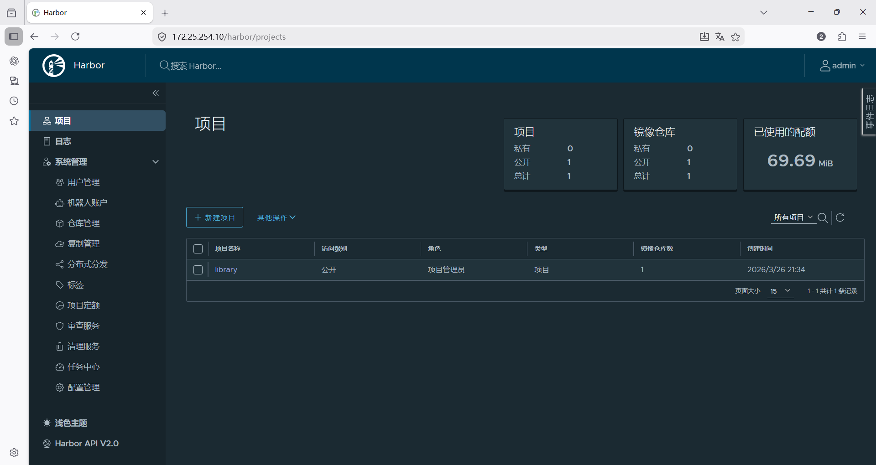Check the library project row checkbox

(198, 270)
